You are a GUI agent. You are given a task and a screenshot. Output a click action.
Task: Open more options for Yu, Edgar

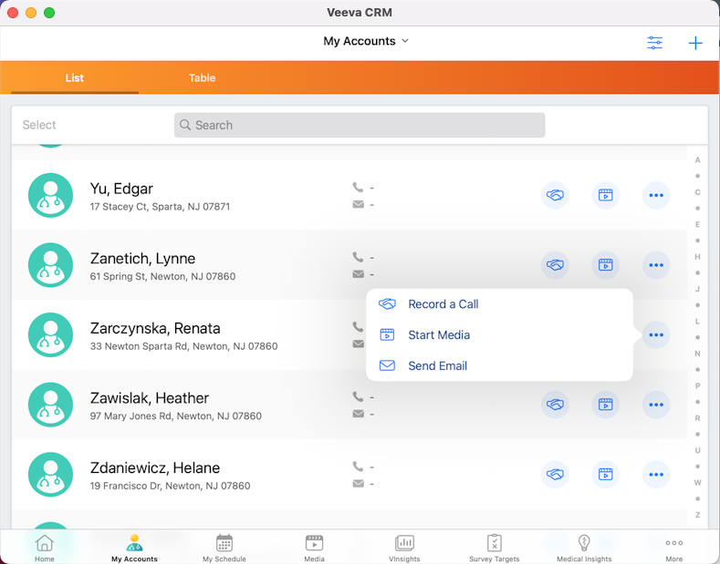(x=655, y=195)
